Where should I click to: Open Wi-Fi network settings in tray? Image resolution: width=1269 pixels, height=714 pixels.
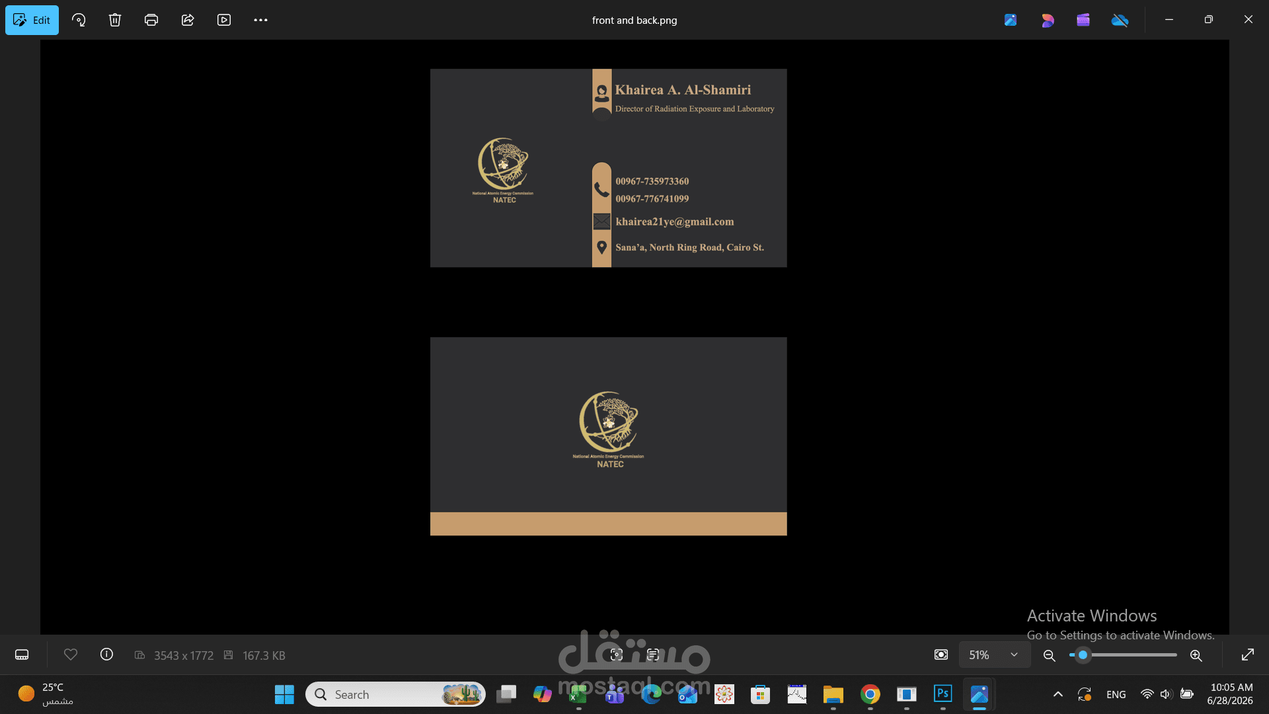pos(1147,694)
